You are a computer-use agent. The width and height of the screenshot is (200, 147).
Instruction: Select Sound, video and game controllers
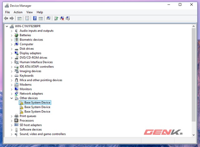(x=42, y=134)
